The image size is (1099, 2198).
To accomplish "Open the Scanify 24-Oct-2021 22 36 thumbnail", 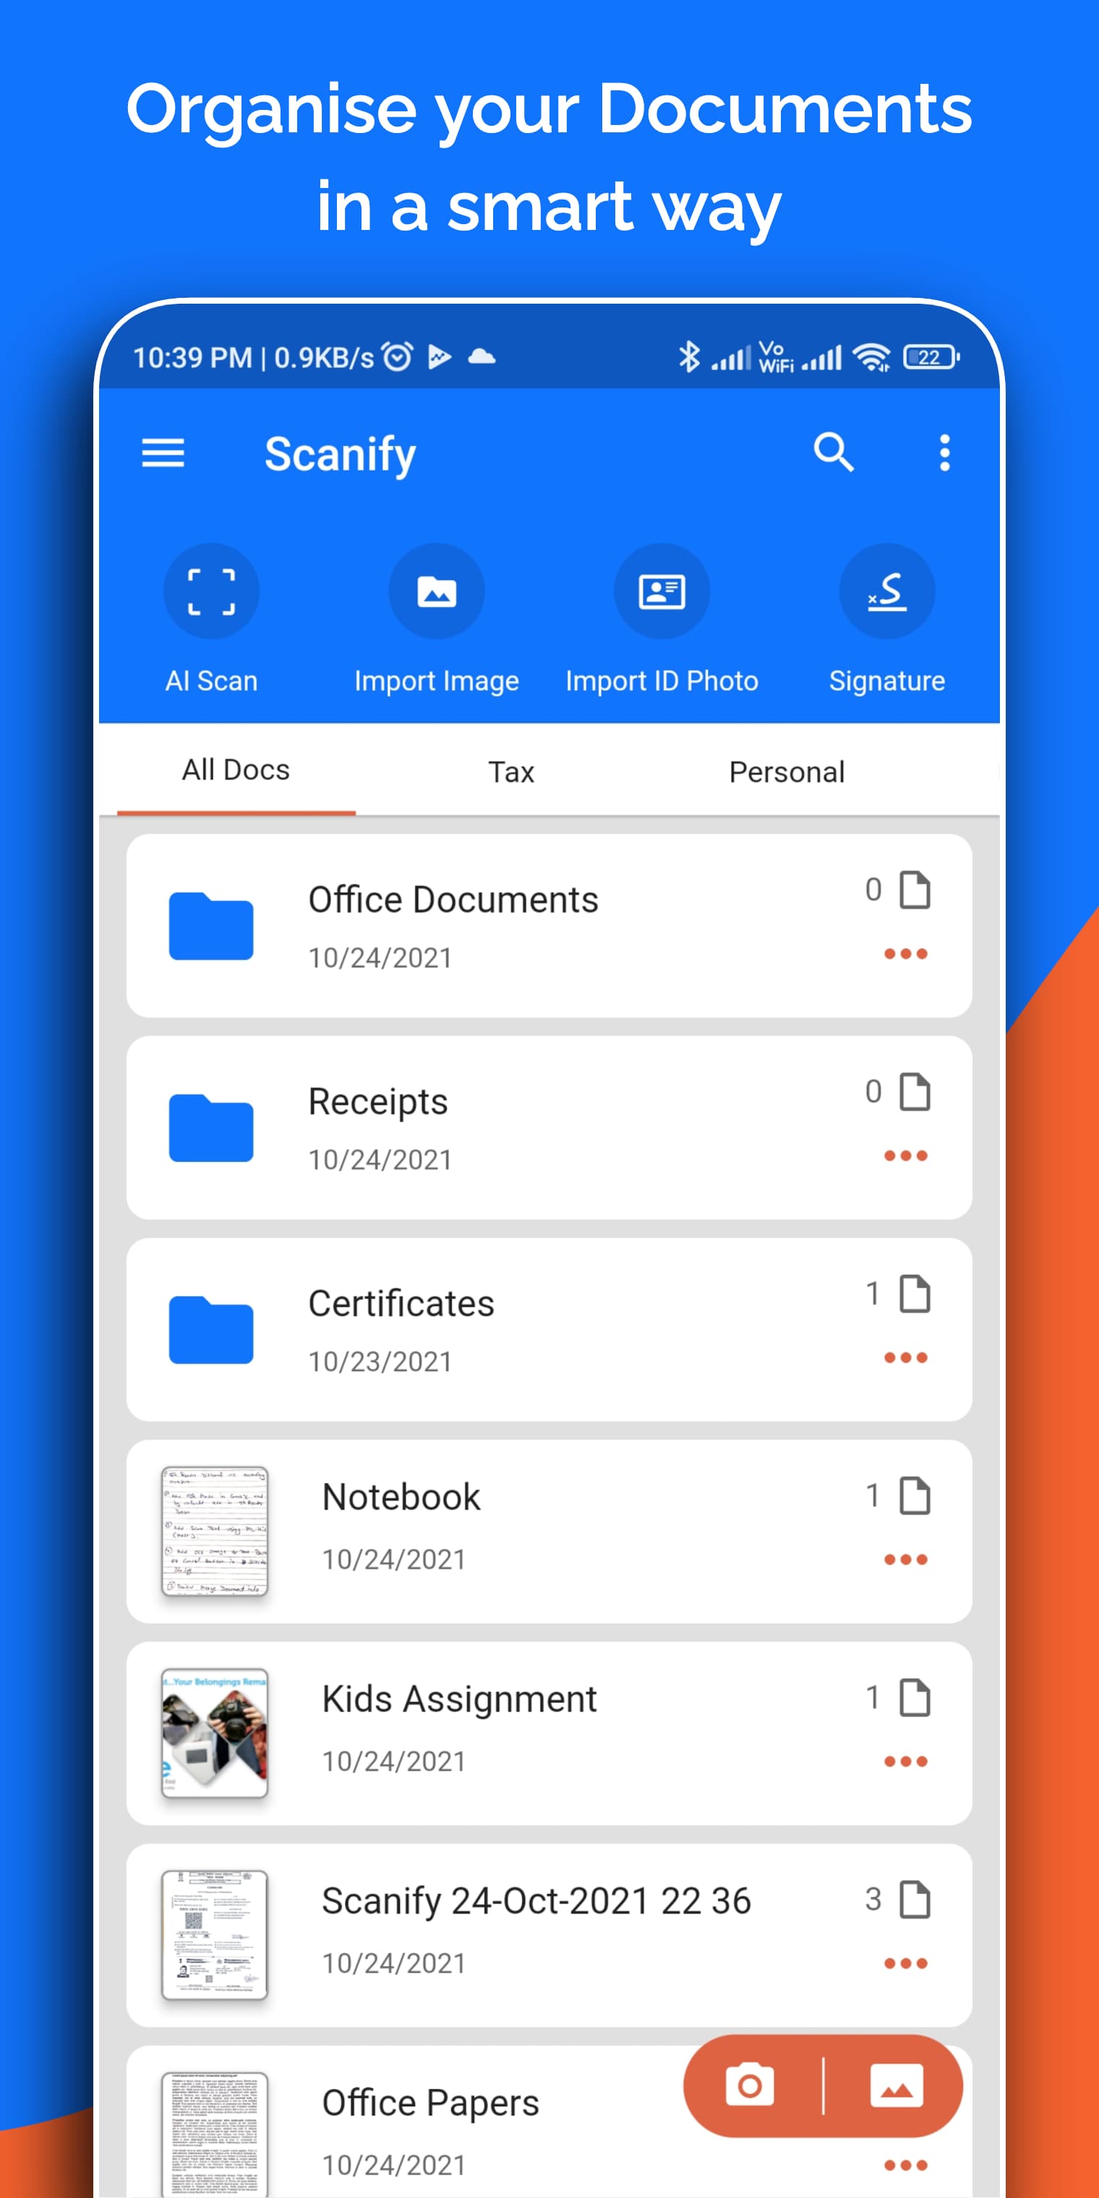I will 214,1936.
